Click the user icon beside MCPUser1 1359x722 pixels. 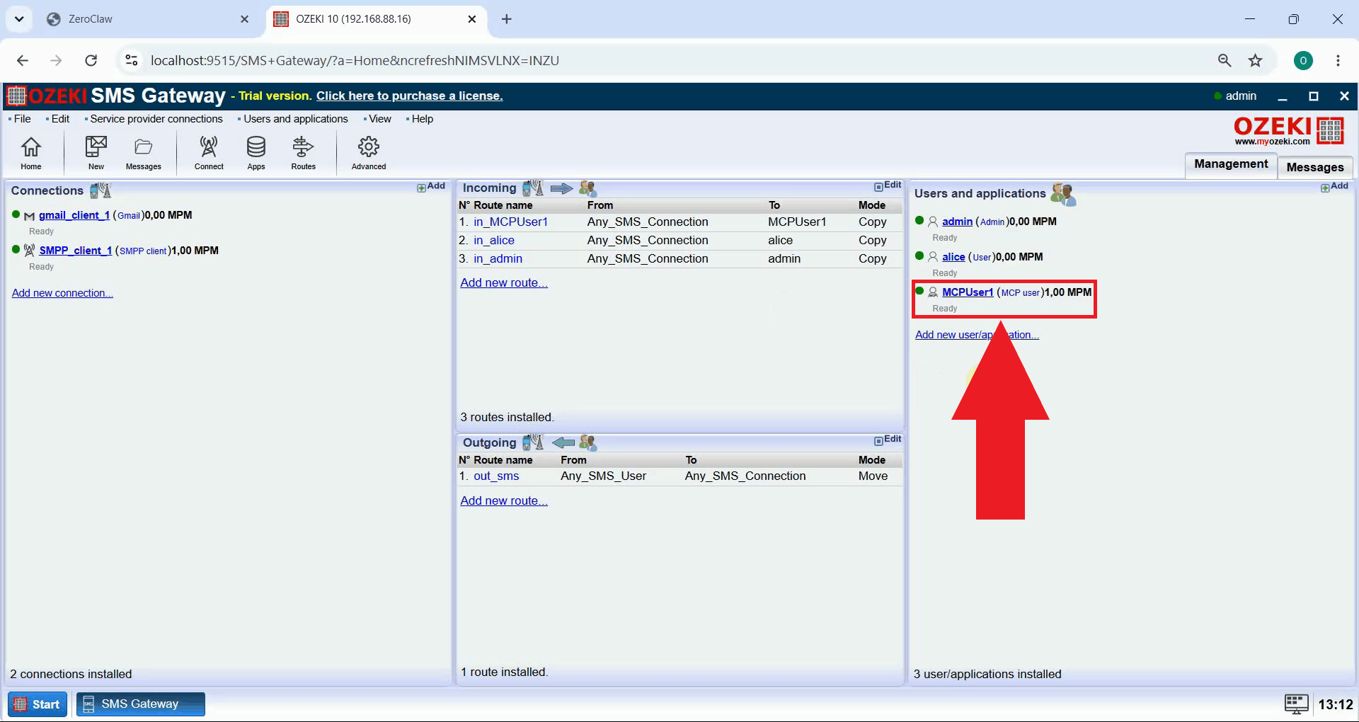[x=933, y=292]
